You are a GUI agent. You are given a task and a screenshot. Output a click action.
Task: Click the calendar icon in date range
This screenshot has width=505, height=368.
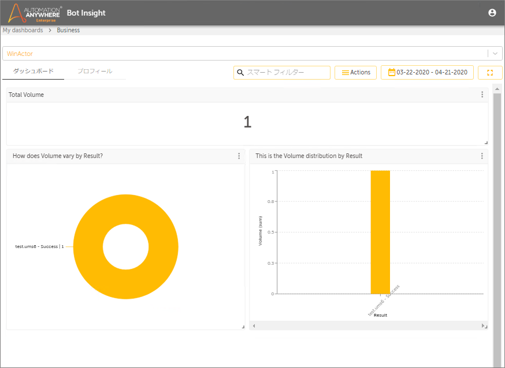coord(392,72)
